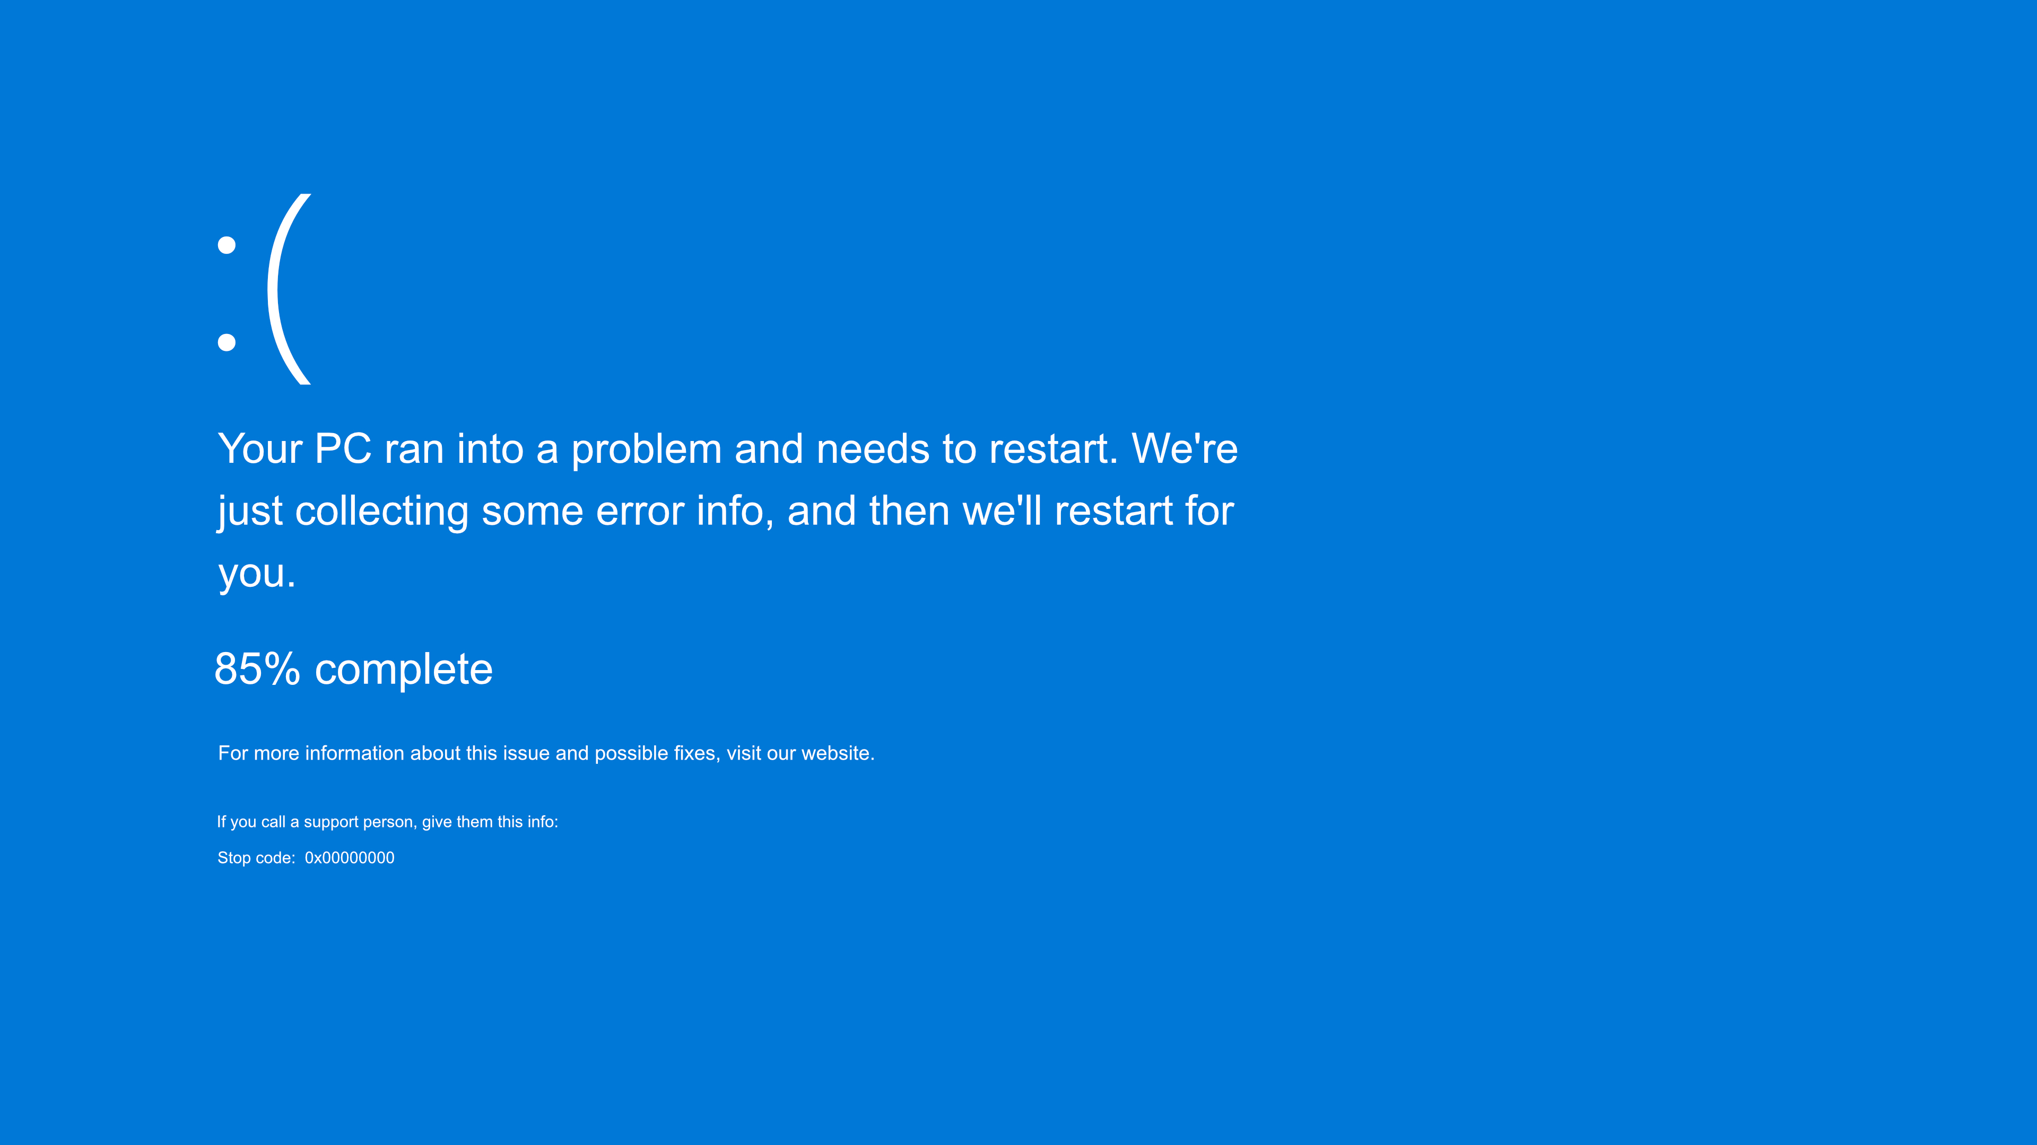Screen dimensions: 2037x1145
Task: Click the "85% complete" progress text
Action: [353, 670]
